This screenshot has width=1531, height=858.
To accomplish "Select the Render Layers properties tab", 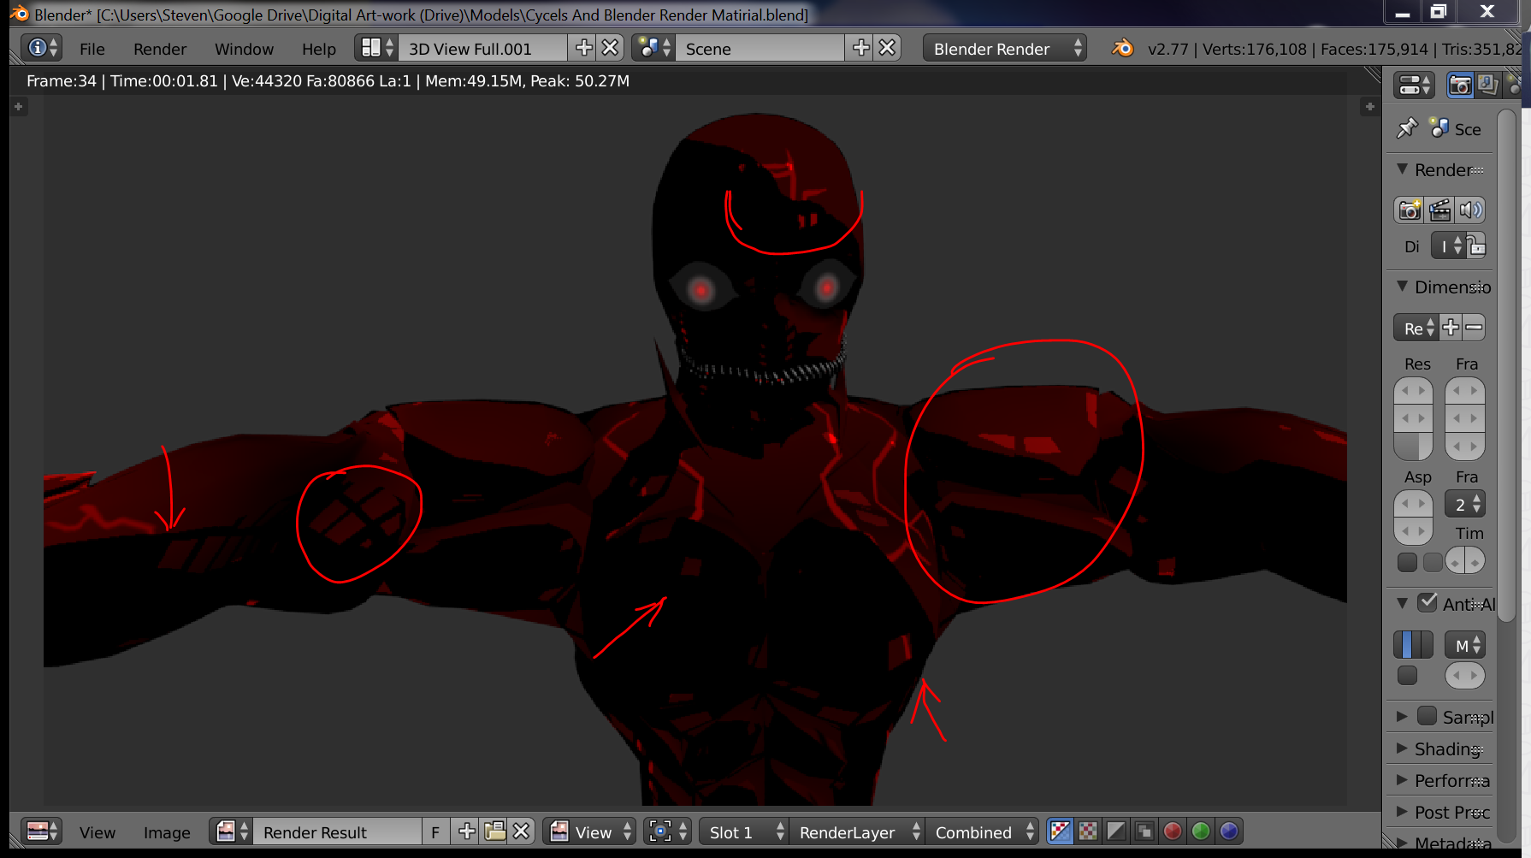I will click(1487, 85).
